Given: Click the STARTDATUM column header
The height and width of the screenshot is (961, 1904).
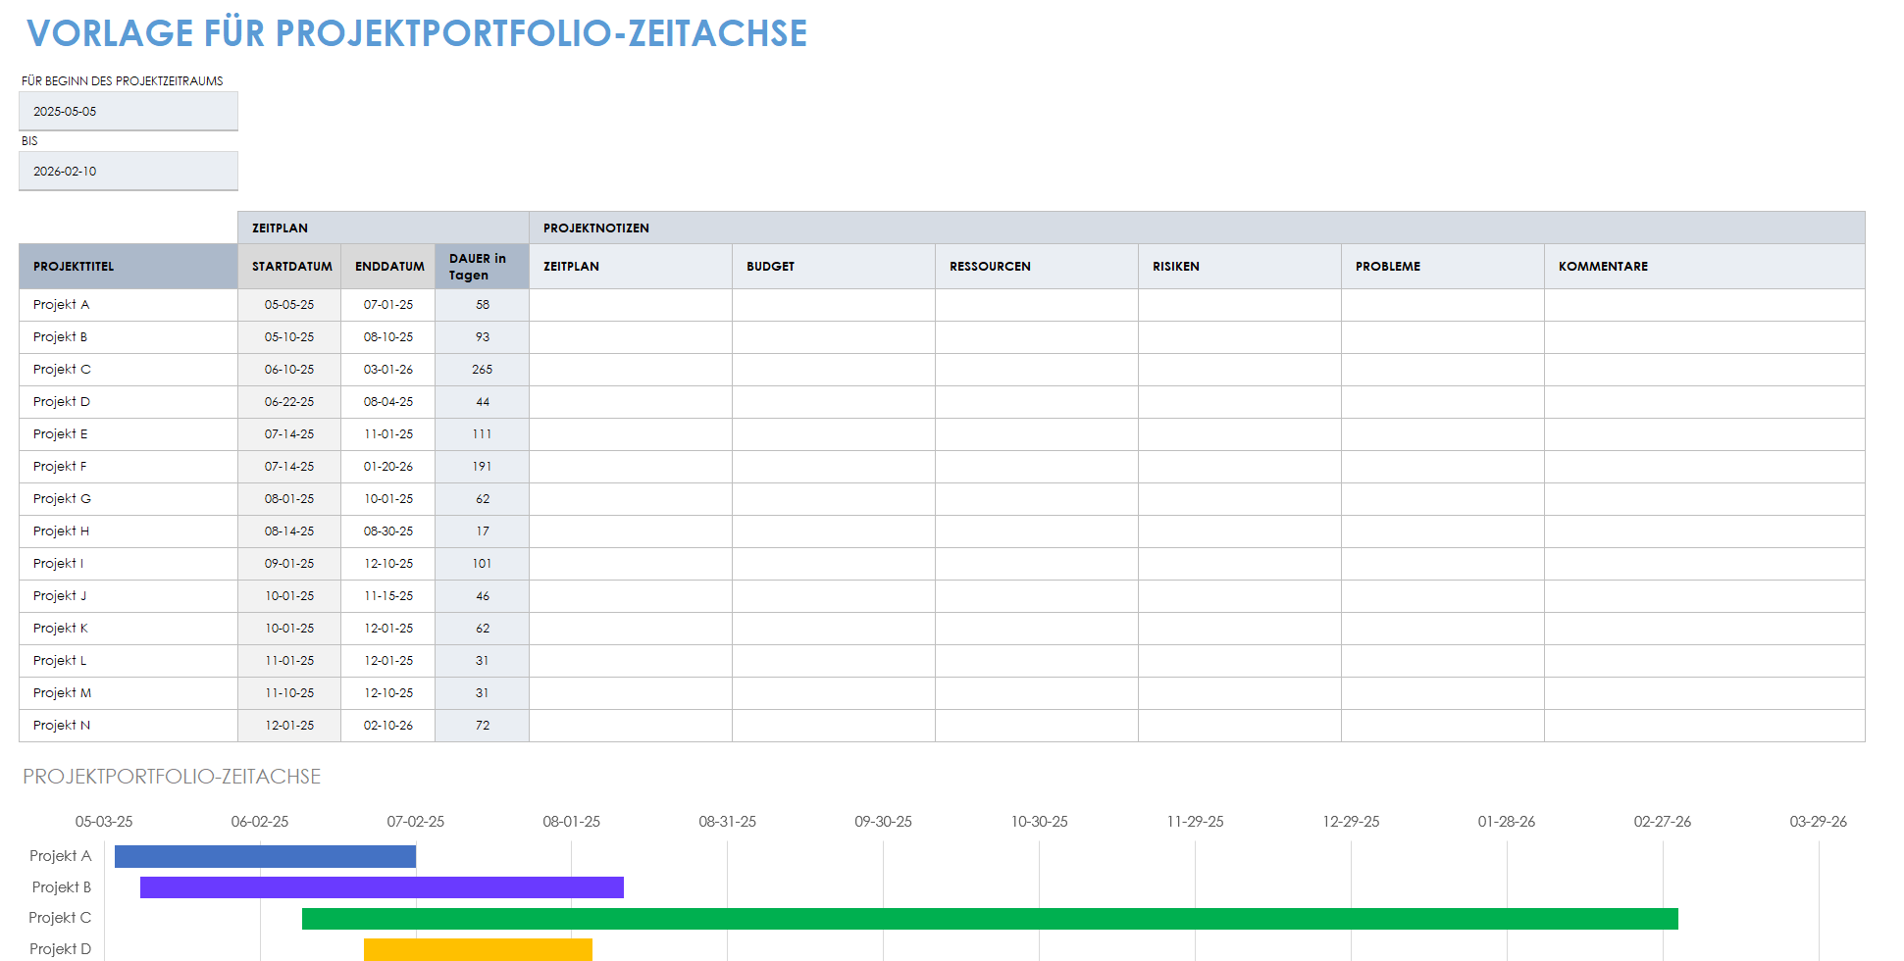Looking at the screenshot, I should coord(289,266).
